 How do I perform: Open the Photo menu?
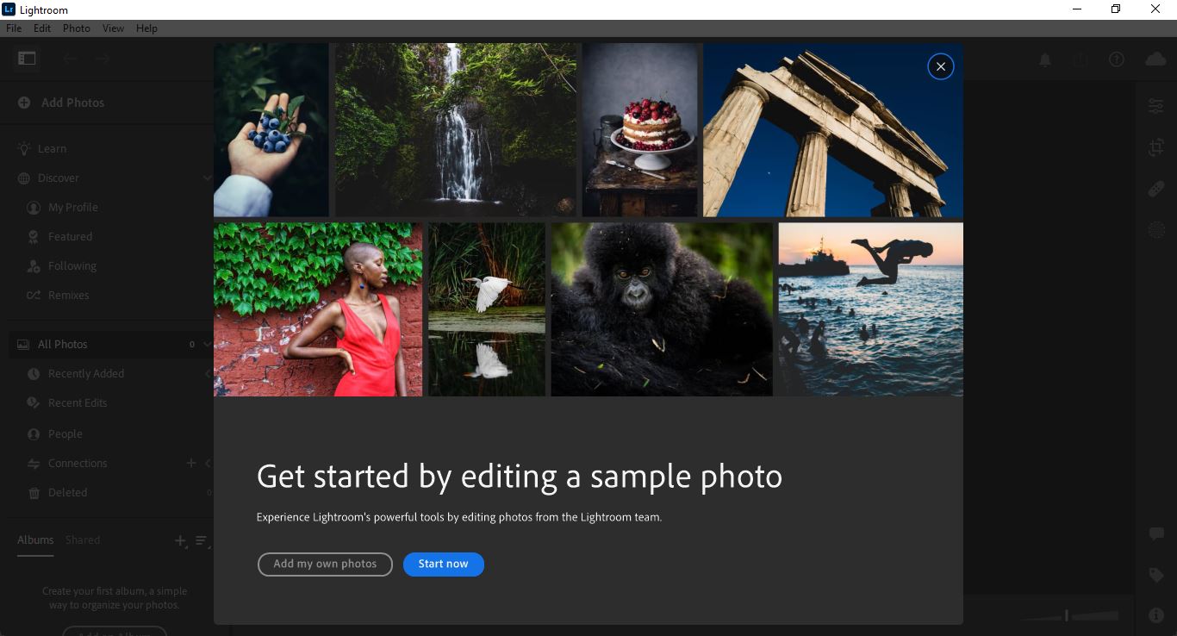(x=77, y=28)
